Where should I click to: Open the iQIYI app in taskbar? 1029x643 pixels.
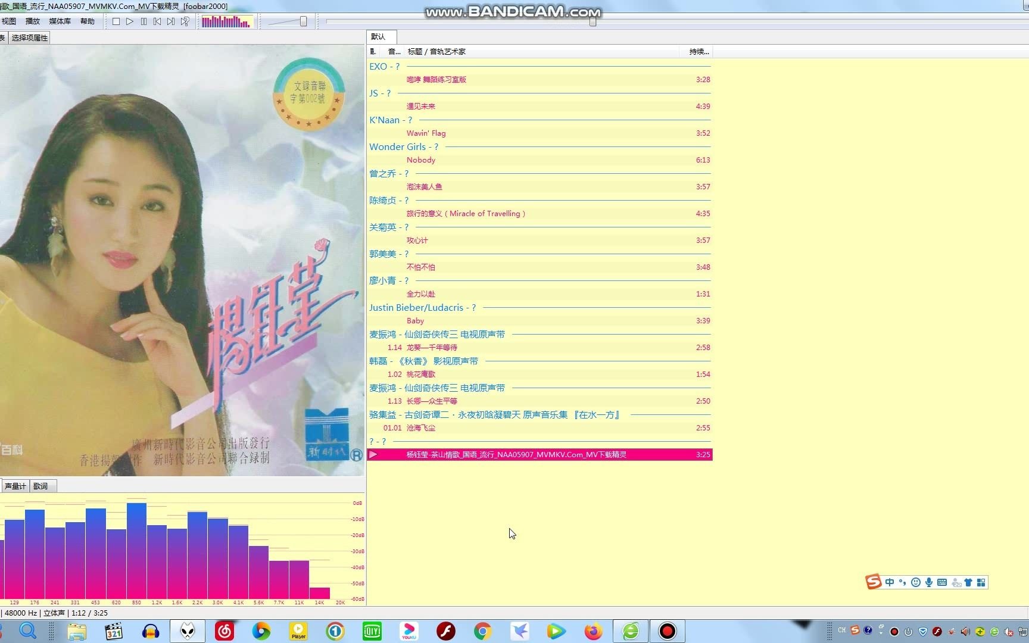[x=372, y=631]
